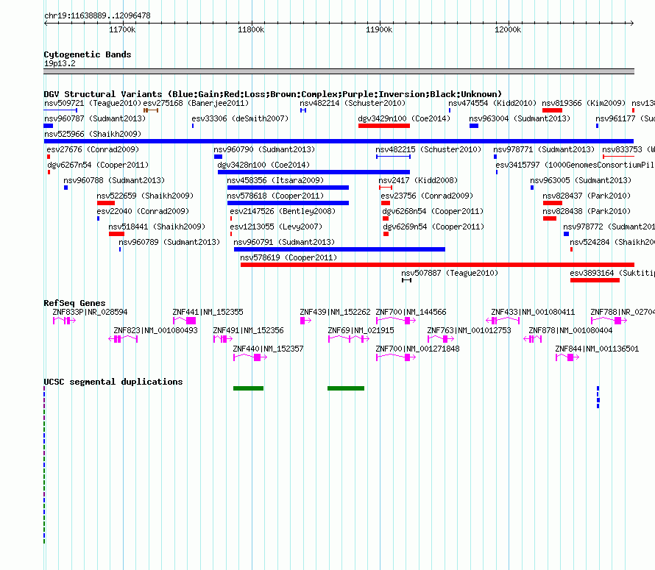Open nsv960790 (Sudmant2013) variant
655x570 pixels.
(x=264, y=149)
